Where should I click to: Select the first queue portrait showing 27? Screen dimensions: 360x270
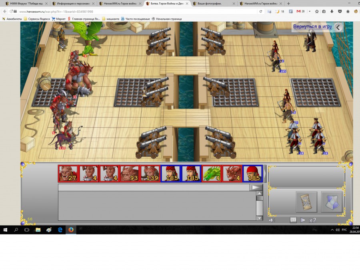[68, 174]
